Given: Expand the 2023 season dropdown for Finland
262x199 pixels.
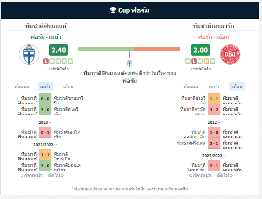Looking at the screenshot, I should point(45,122).
